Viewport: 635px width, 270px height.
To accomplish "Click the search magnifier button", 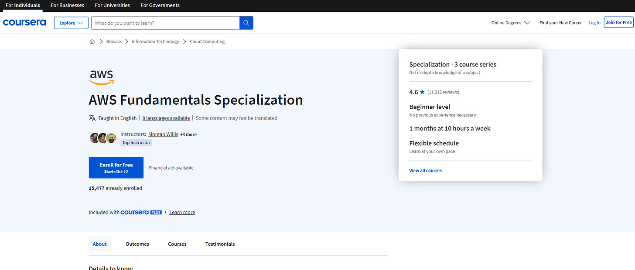I will pyautogui.click(x=246, y=23).
